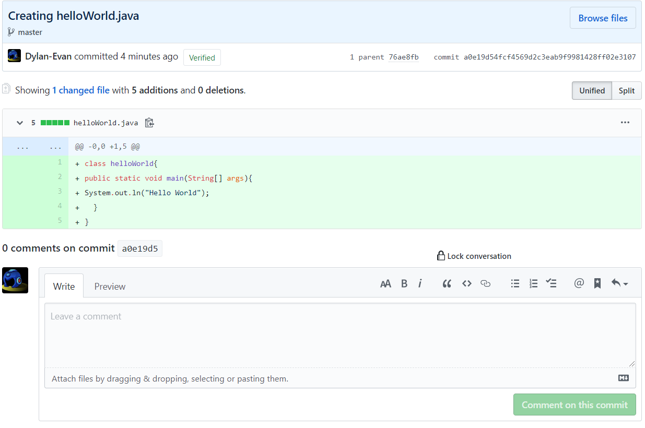645x428 pixels.
Task: Click the Browse files button
Action: pyautogui.click(x=603, y=18)
